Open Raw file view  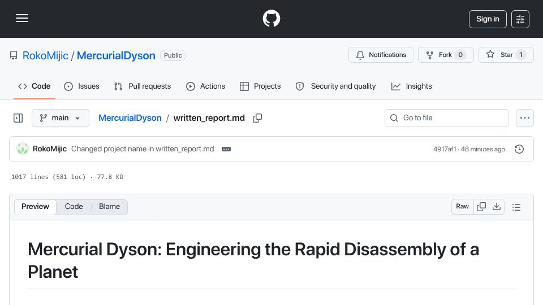click(x=462, y=207)
